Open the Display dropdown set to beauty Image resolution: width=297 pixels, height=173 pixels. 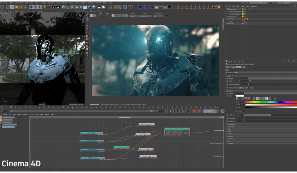pos(133,16)
